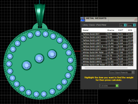138x104 pixels.
Task: Select the White Gold:14K PdW row
Action: point(108,65)
